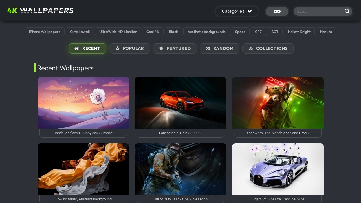Screen dimensions: 361x203
Task: Click the 'Dandelion flower, Sunny day, Summer' caption
Action: click(x=83, y=133)
